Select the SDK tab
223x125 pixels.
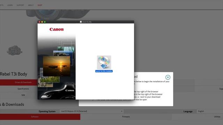click(23, 95)
